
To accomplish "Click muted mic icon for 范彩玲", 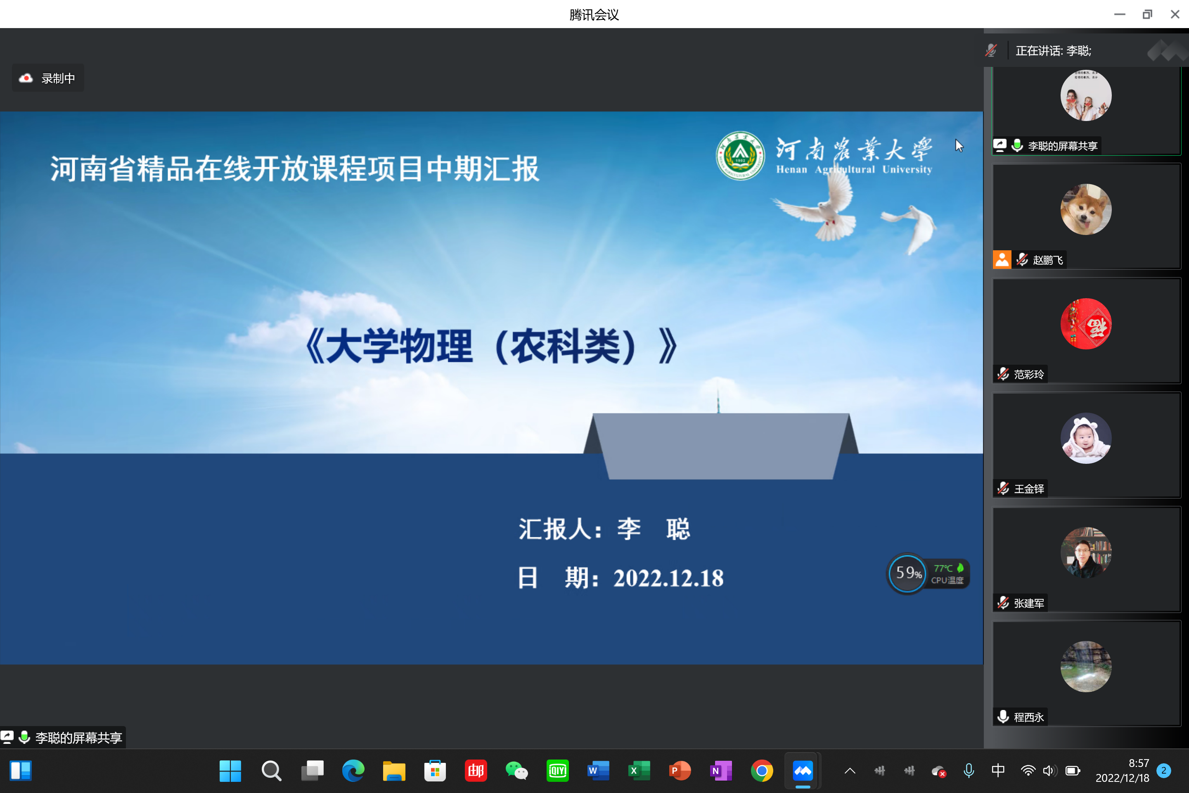I will pos(1003,374).
